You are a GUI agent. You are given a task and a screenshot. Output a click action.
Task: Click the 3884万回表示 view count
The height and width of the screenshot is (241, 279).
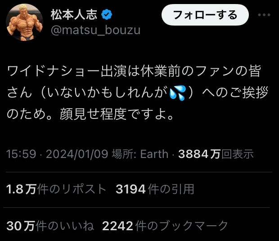click(x=216, y=154)
